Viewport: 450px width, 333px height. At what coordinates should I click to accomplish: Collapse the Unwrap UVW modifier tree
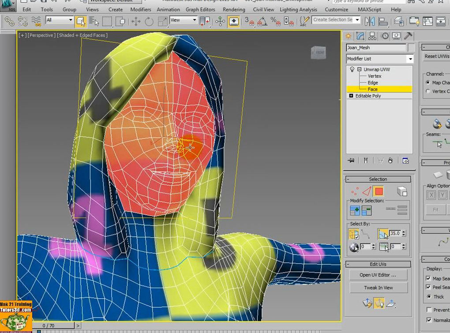point(359,69)
